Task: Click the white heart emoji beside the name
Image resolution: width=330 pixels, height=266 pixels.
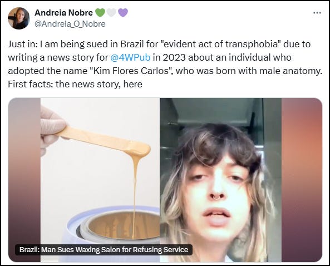Action: 111,13
